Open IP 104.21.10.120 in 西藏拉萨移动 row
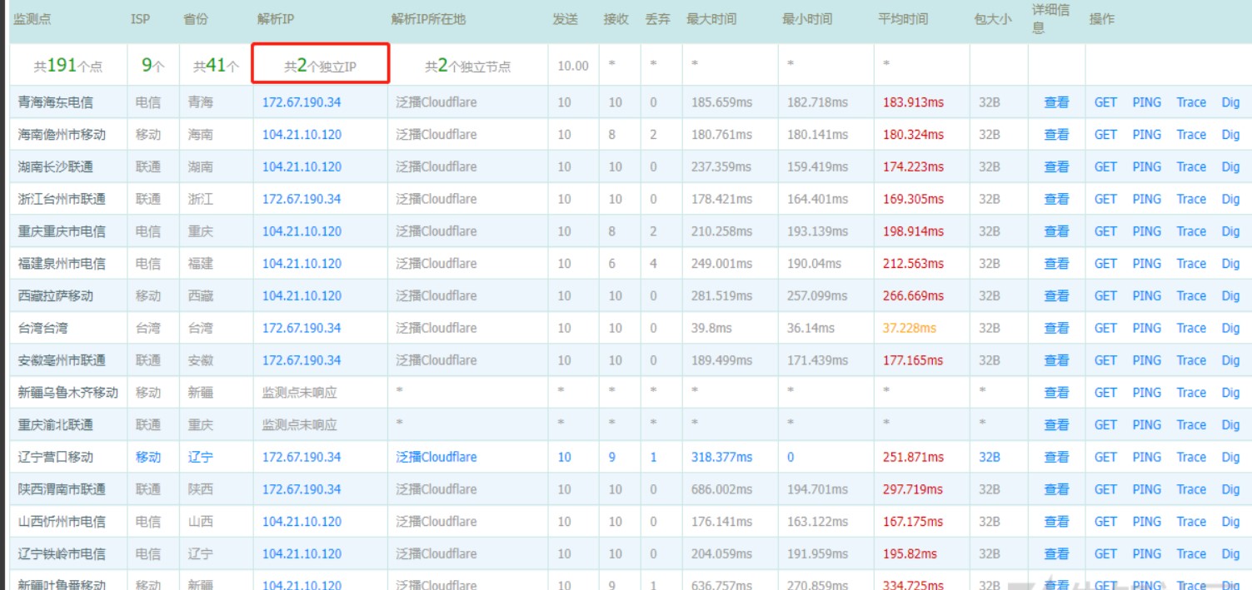Screen dimensions: 1252x590 pos(302,295)
